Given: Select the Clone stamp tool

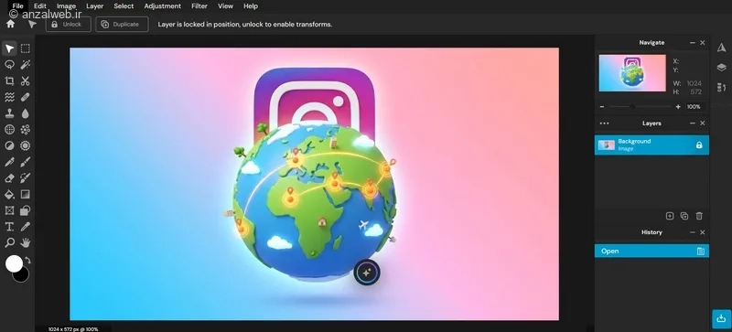Looking at the screenshot, I should [x=9, y=113].
